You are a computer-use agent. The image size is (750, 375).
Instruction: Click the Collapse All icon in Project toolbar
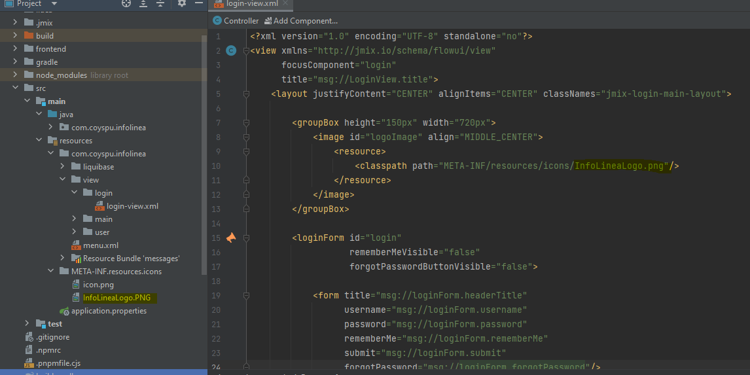coord(161,3)
